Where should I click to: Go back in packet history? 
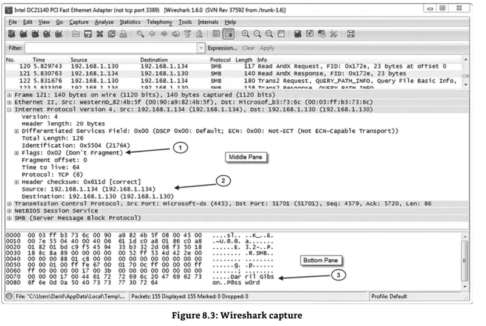152,34
